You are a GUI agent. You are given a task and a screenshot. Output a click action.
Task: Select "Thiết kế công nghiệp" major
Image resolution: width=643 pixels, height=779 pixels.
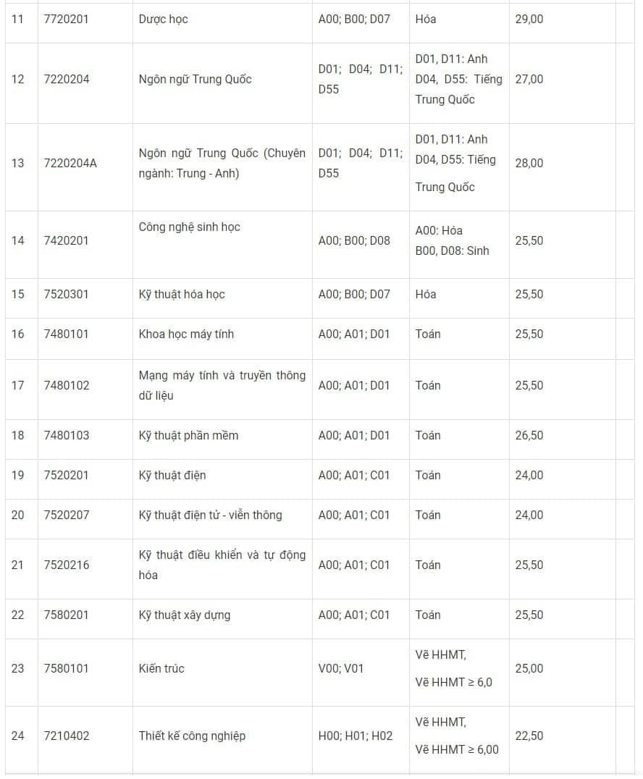click(x=192, y=736)
